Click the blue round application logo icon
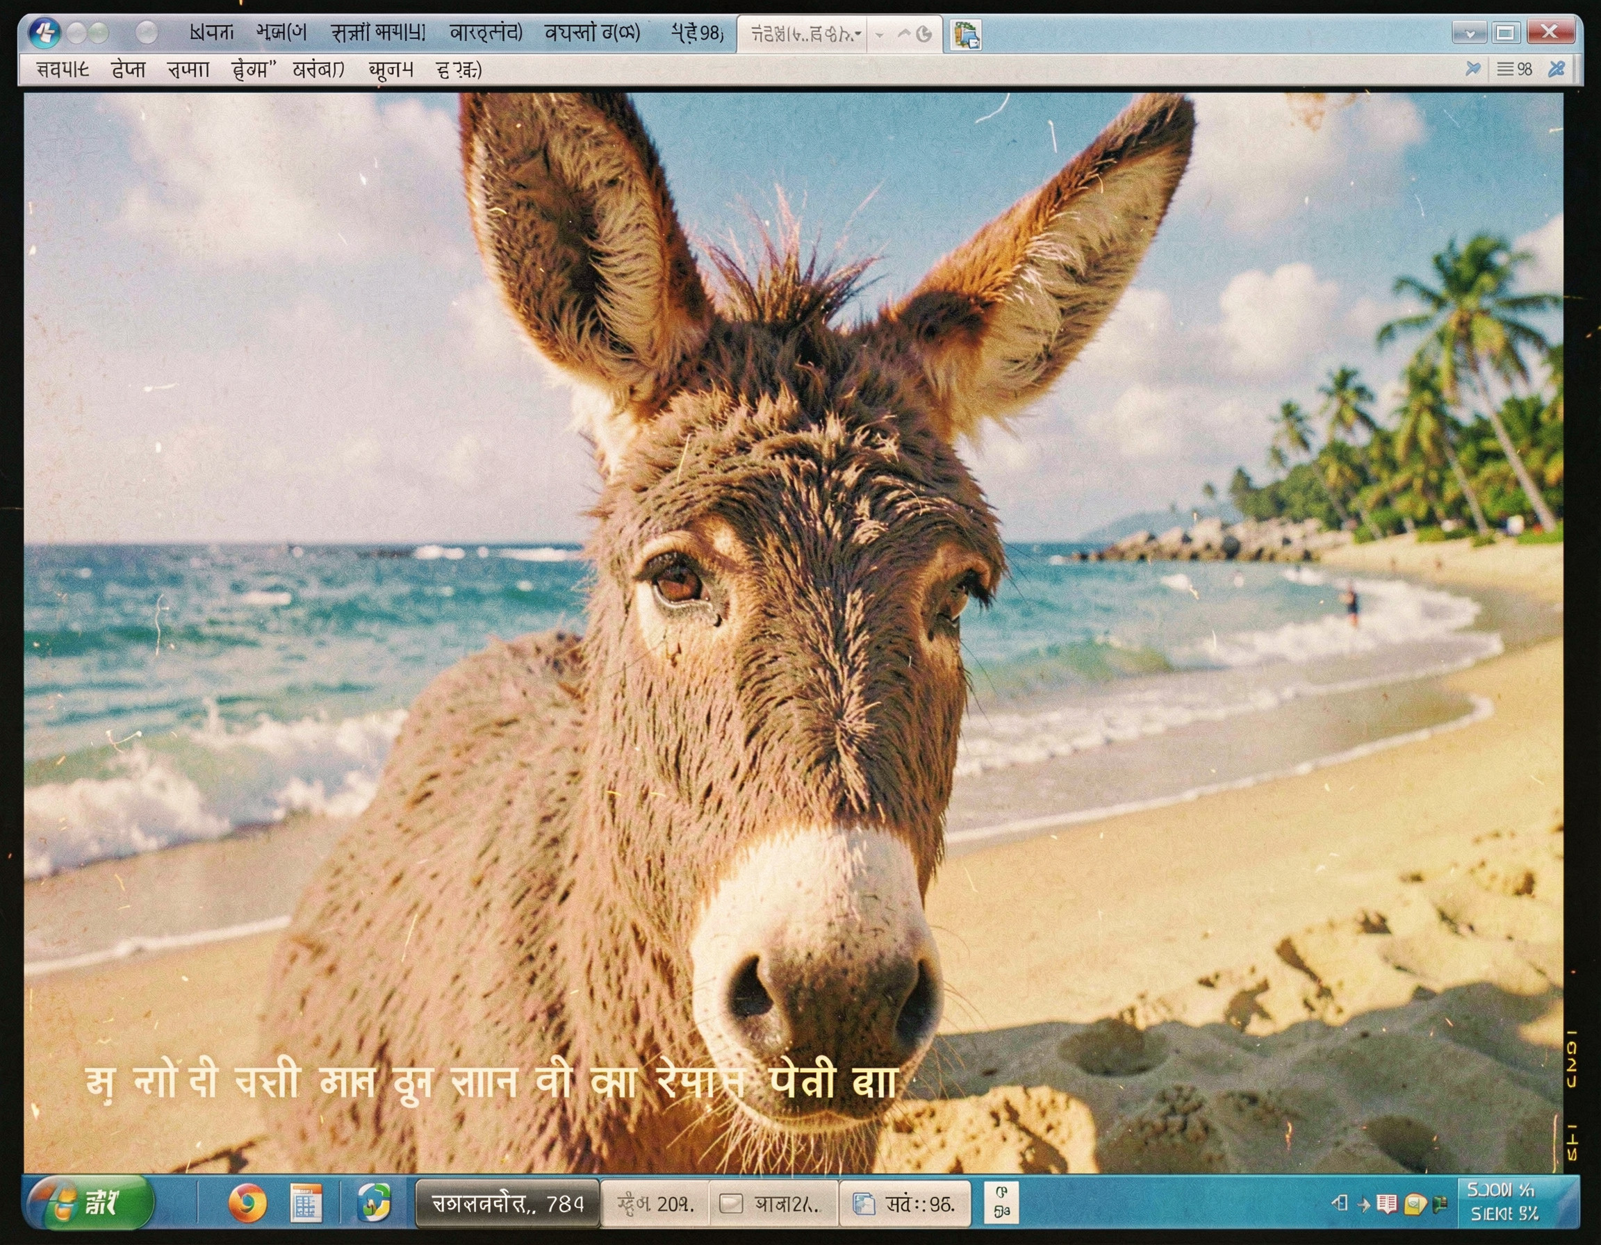 (43, 33)
